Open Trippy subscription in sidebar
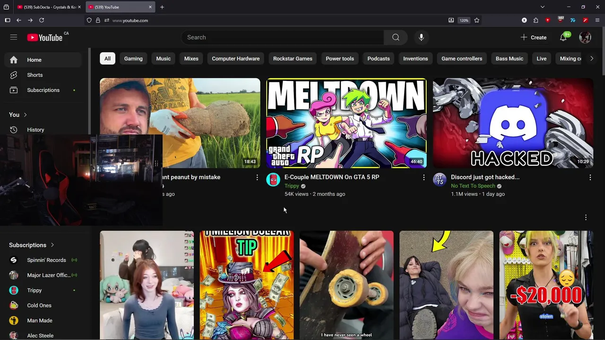Viewport: 605px width, 340px height. point(43,290)
